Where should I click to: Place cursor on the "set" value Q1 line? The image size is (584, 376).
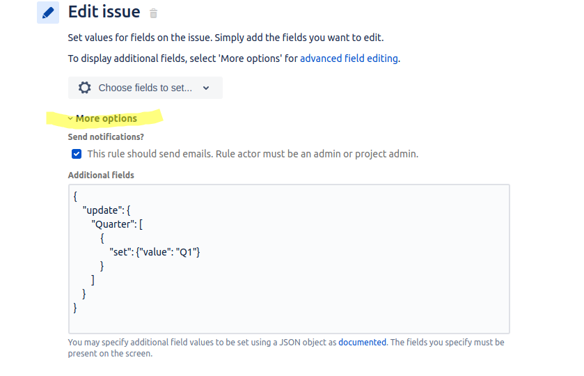[x=155, y=252]
